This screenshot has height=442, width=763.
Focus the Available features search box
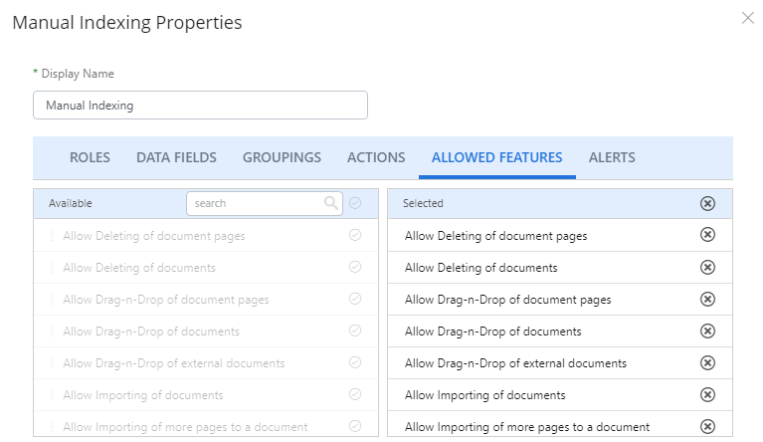(x=265, y=203)
